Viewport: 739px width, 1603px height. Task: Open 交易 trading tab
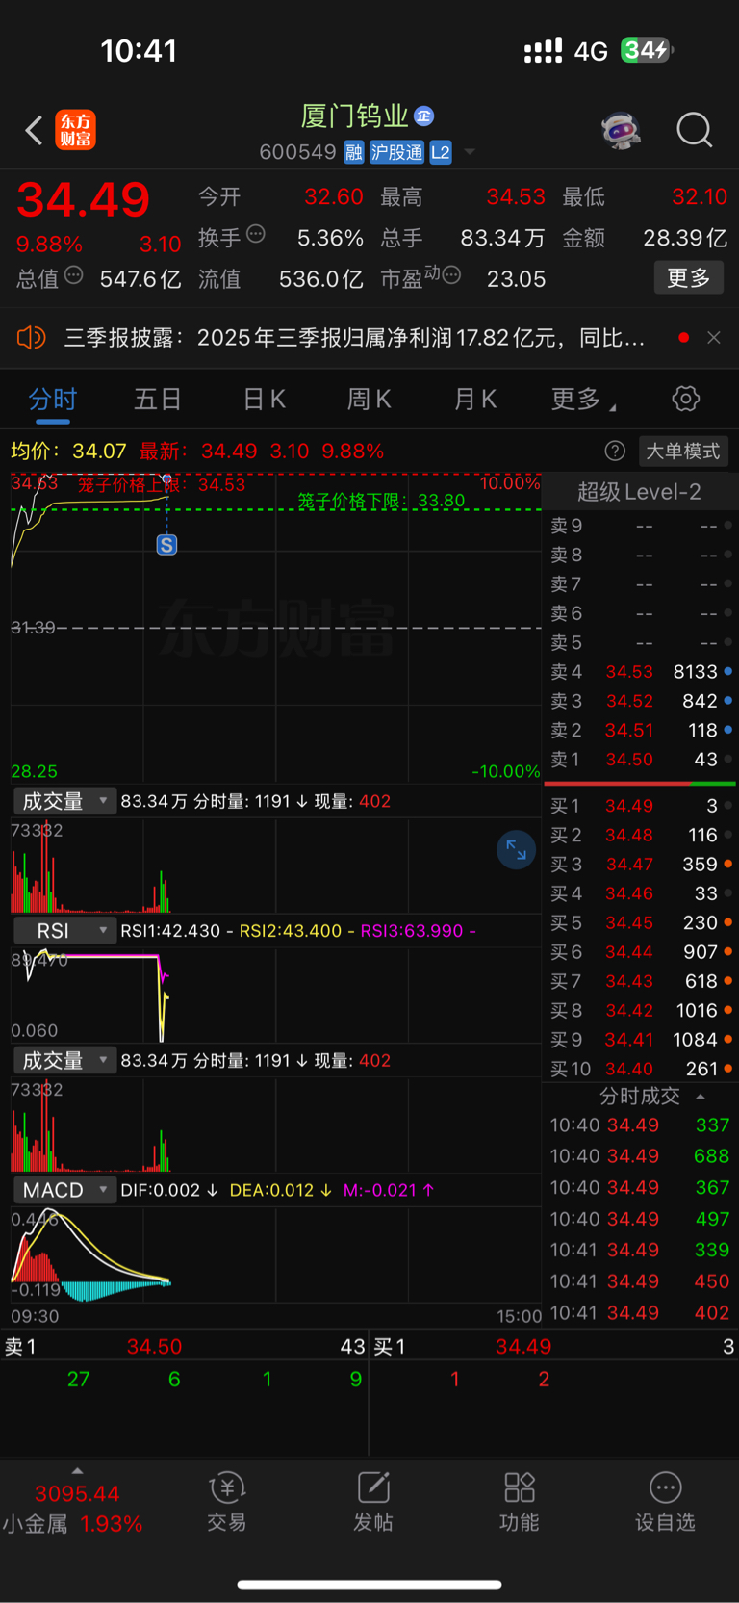tap(227, 1502)
